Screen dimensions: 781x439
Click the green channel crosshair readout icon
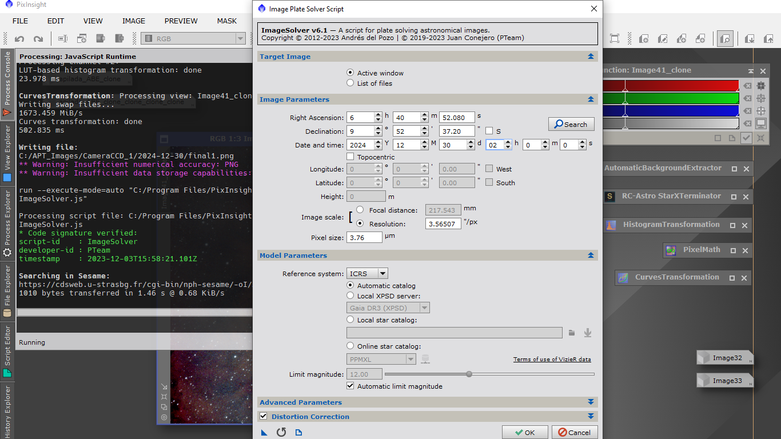click(761, 98)
